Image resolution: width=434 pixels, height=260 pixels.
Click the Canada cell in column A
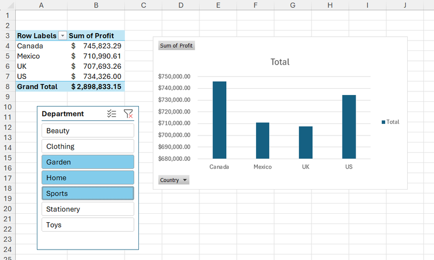pos(41,46)
